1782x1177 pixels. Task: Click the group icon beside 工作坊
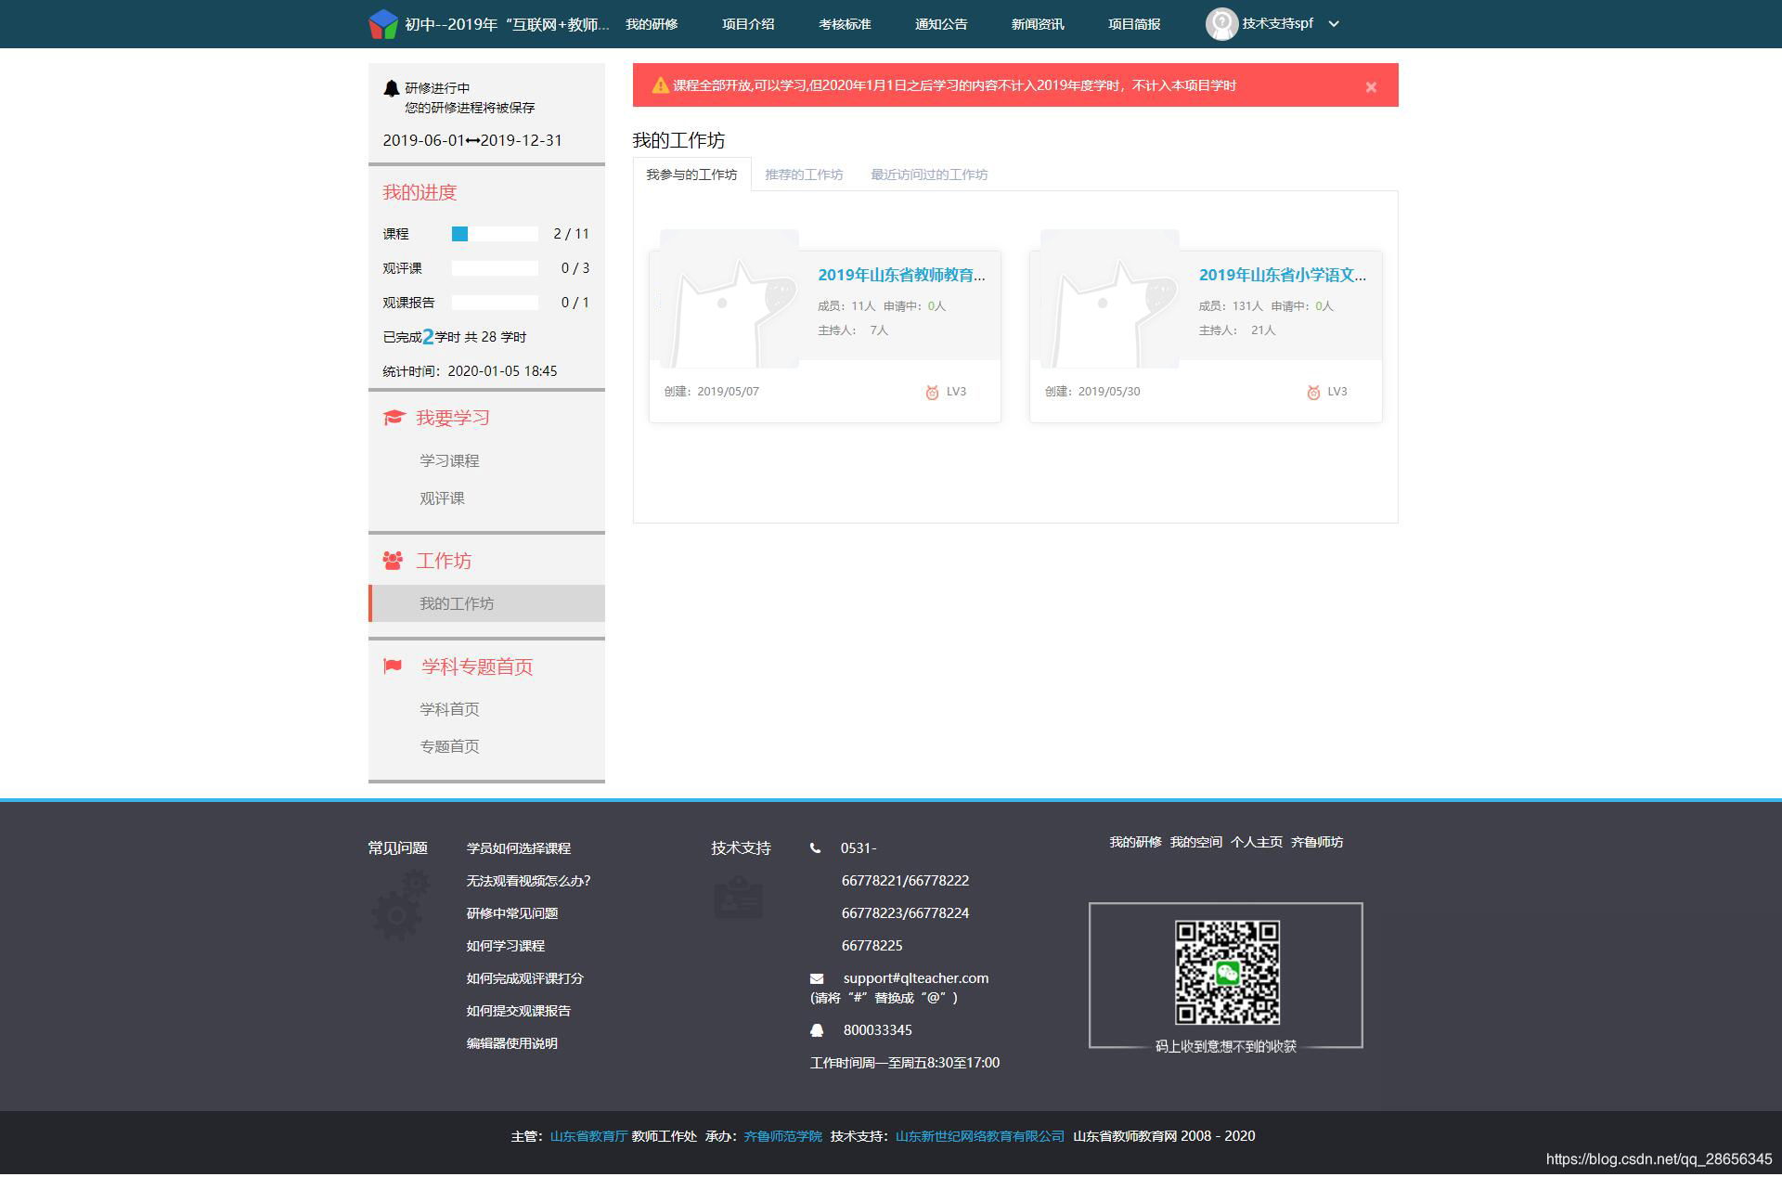tap(393, 561)
